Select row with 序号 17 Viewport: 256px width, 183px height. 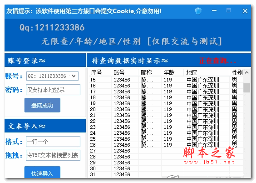pyautogui.click(x=166, y=91)
